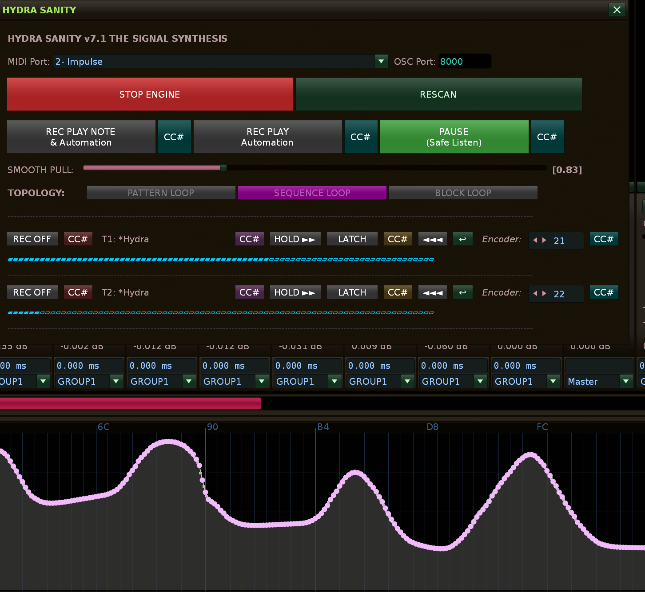Click the STOP ENGINE button
The height and width of the screenshot is (592, 645).
pyautogui.click(x=150, y=94)
